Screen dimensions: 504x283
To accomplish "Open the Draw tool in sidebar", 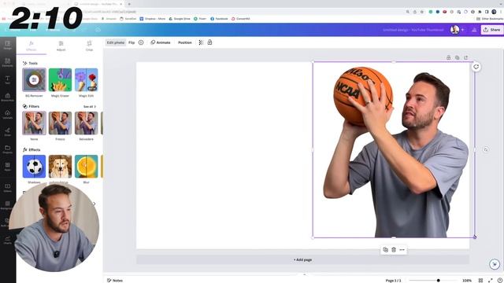I will (x=8, y=131).
